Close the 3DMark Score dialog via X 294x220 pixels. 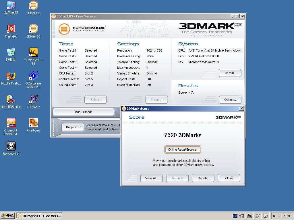pos(242,109)
